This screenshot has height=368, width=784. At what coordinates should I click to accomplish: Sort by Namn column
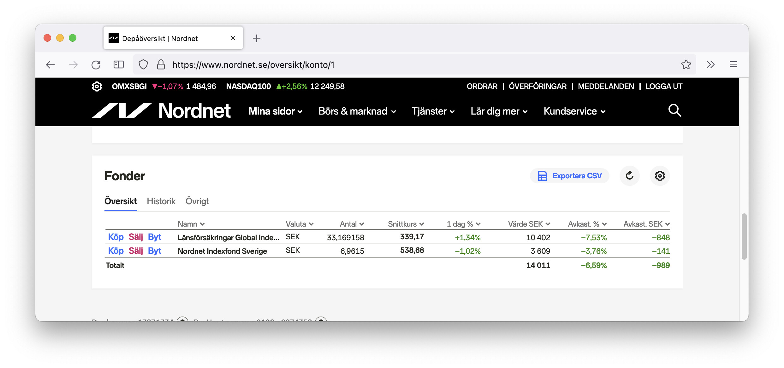pos(191,224)
